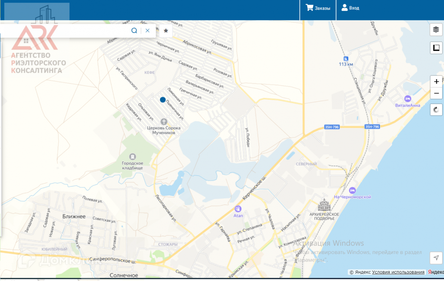Clear the search field with X

[147, 30]
